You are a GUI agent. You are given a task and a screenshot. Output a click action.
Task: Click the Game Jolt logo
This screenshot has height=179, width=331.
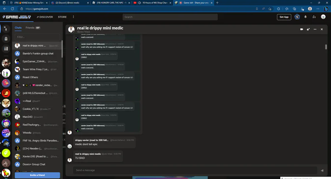coord(17,17)
